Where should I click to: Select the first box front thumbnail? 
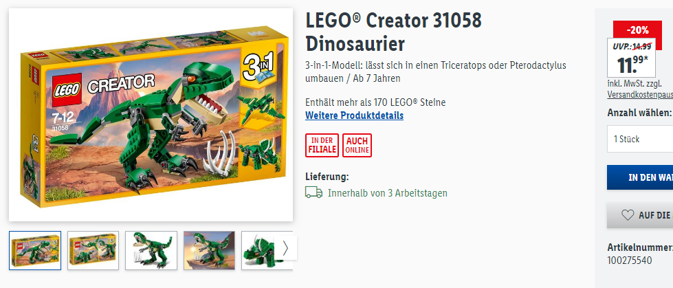pyautogui.click(x=35, y=250)
